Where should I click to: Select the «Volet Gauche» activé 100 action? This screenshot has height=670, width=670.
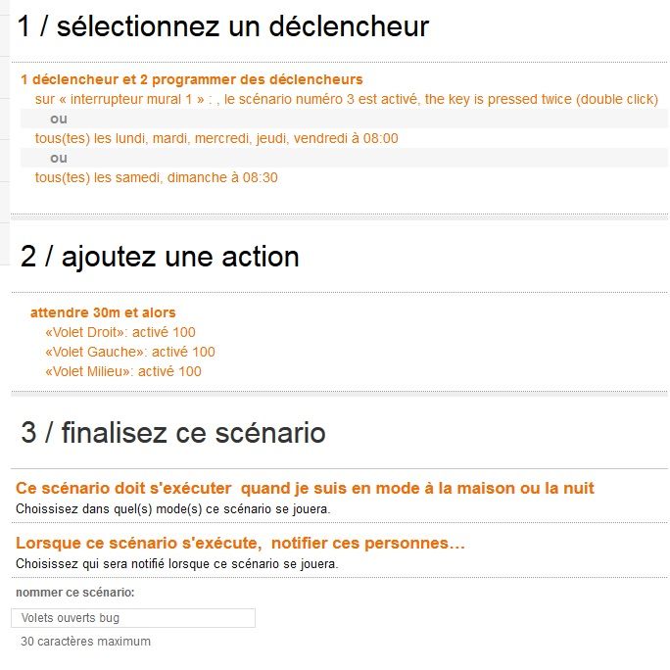point(130,352)
